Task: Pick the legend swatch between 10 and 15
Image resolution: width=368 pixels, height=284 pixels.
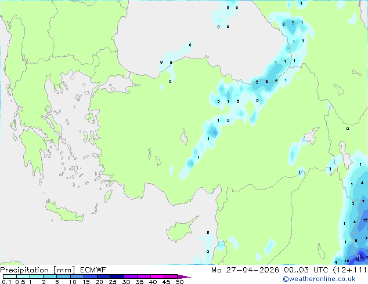Action: 77,276
